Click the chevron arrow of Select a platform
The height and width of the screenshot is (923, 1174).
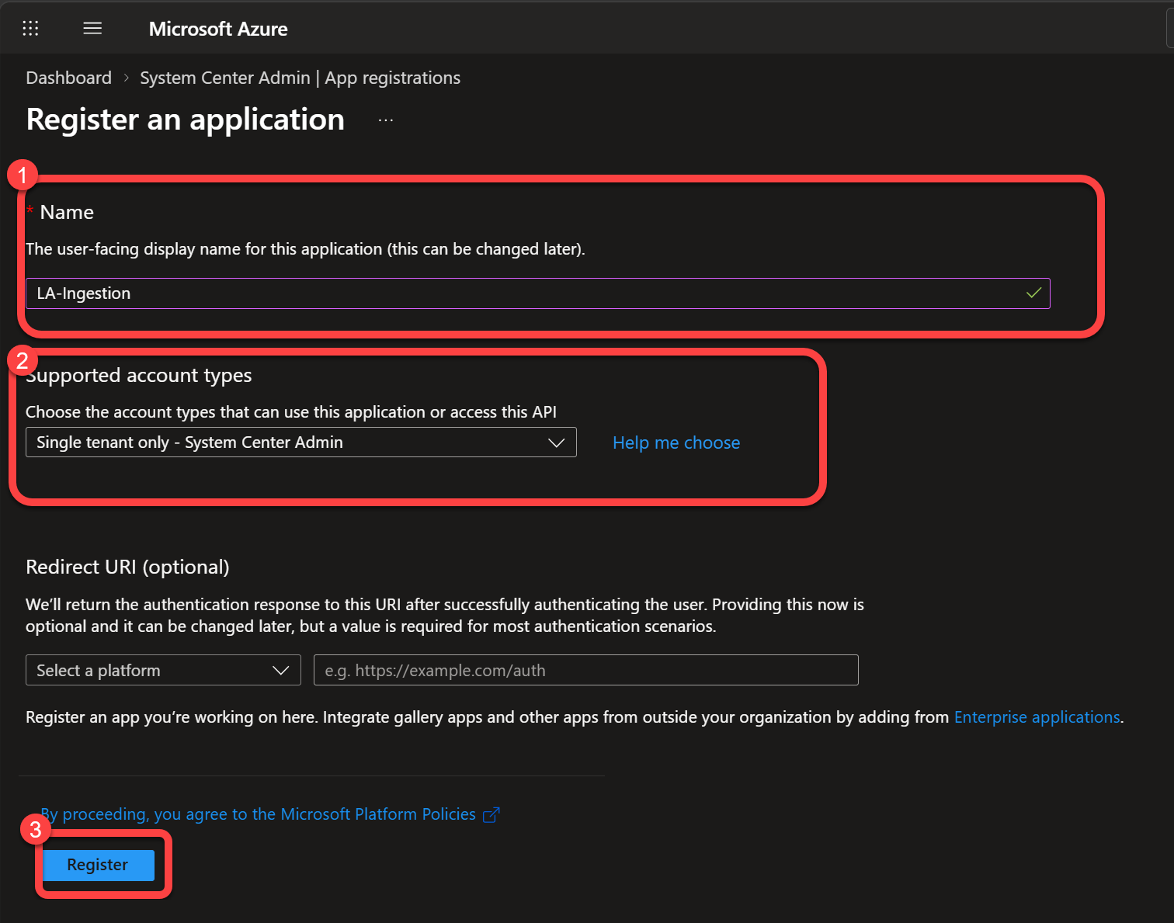click(280, 671)
